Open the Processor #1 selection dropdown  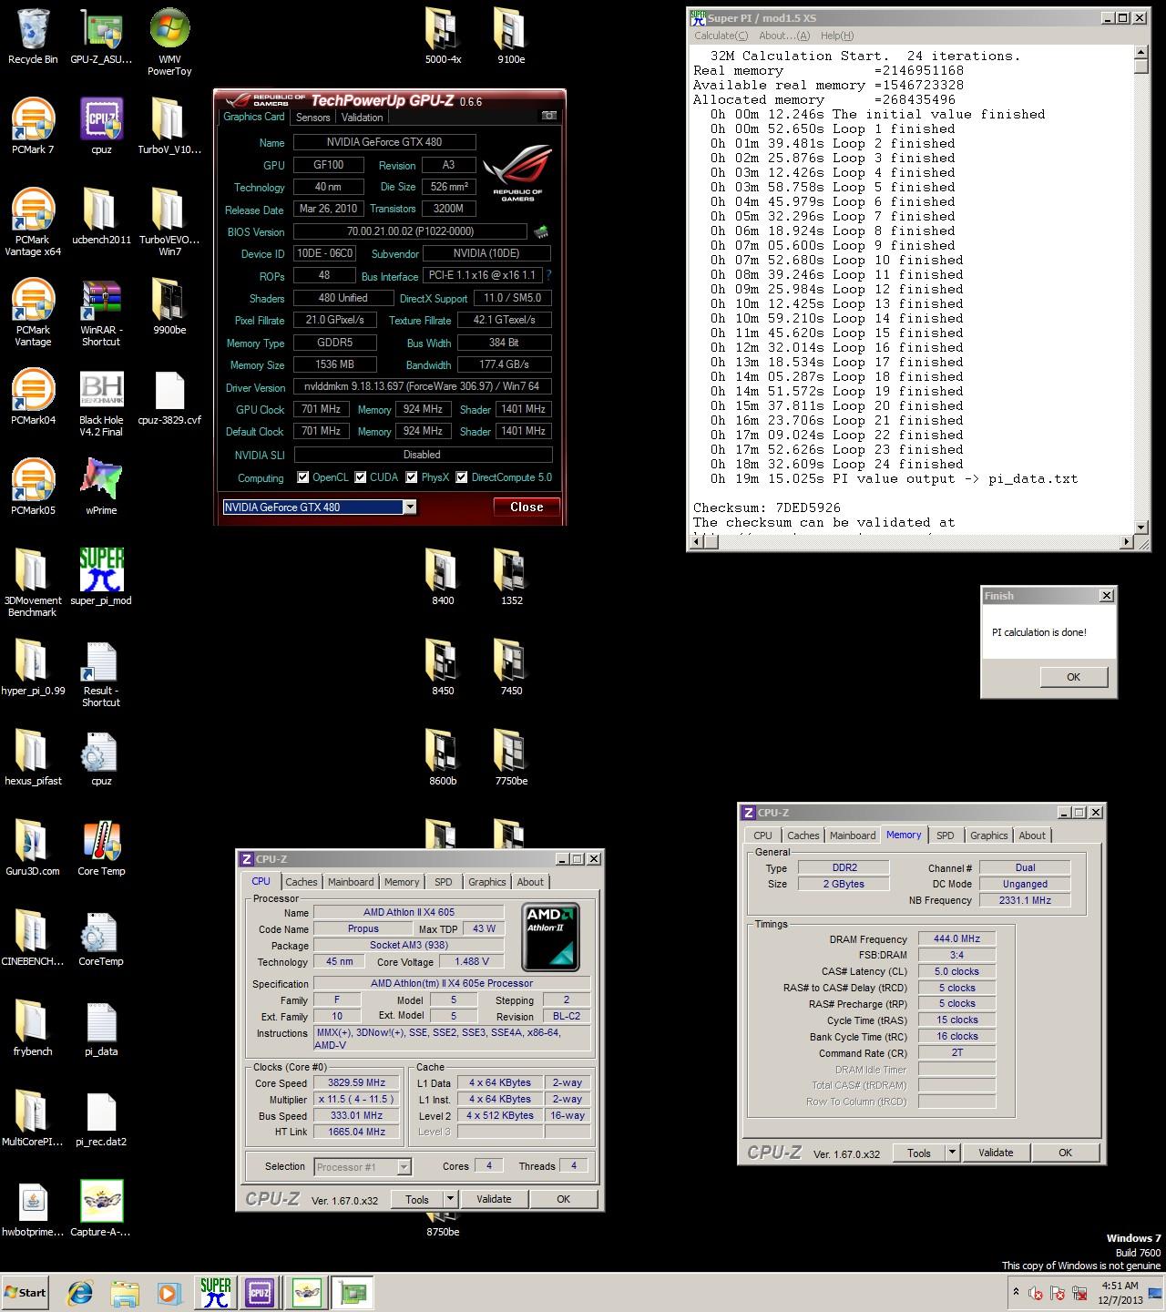(x=404, y=1166)
